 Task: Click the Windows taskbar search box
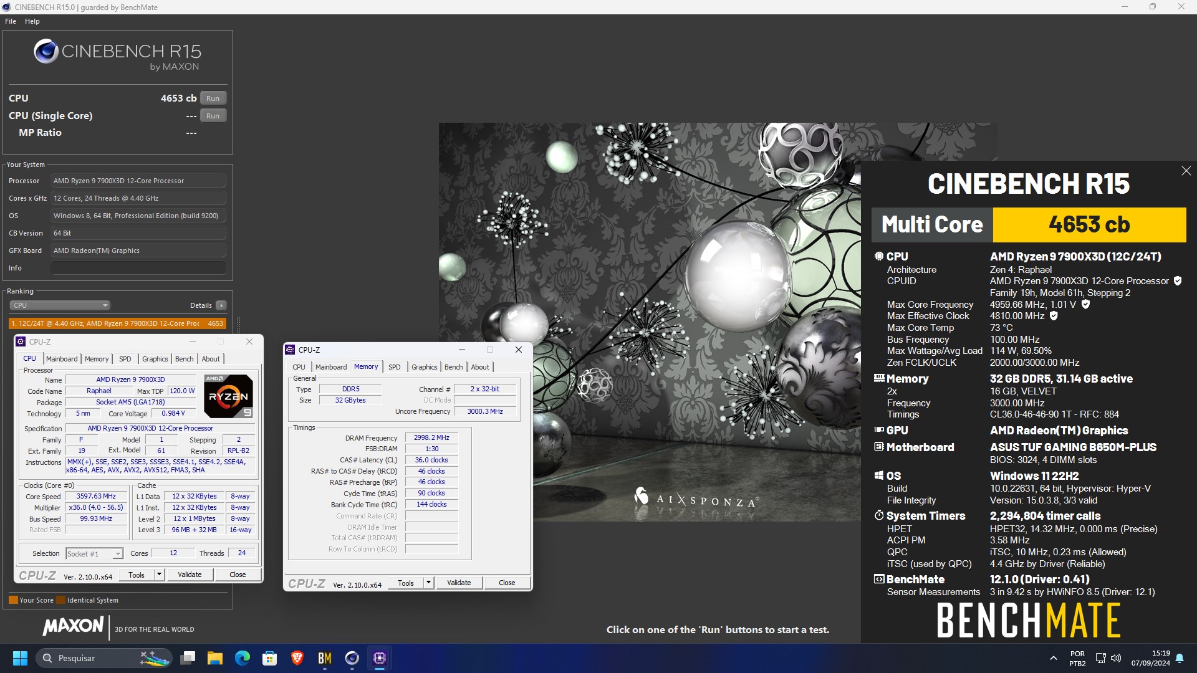(x=104, y=658)
